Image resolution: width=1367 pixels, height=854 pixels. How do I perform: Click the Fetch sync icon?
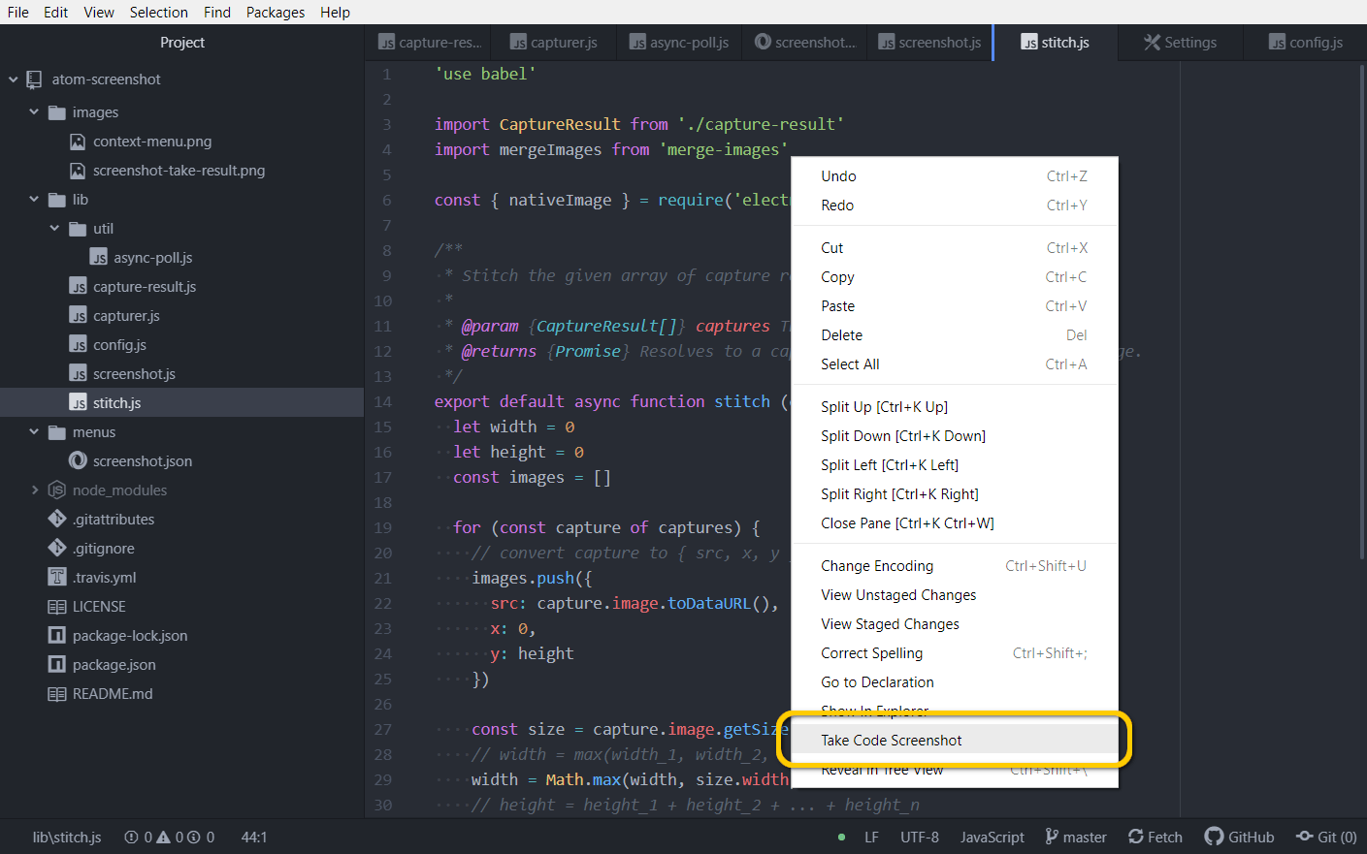click(1136, 837)
